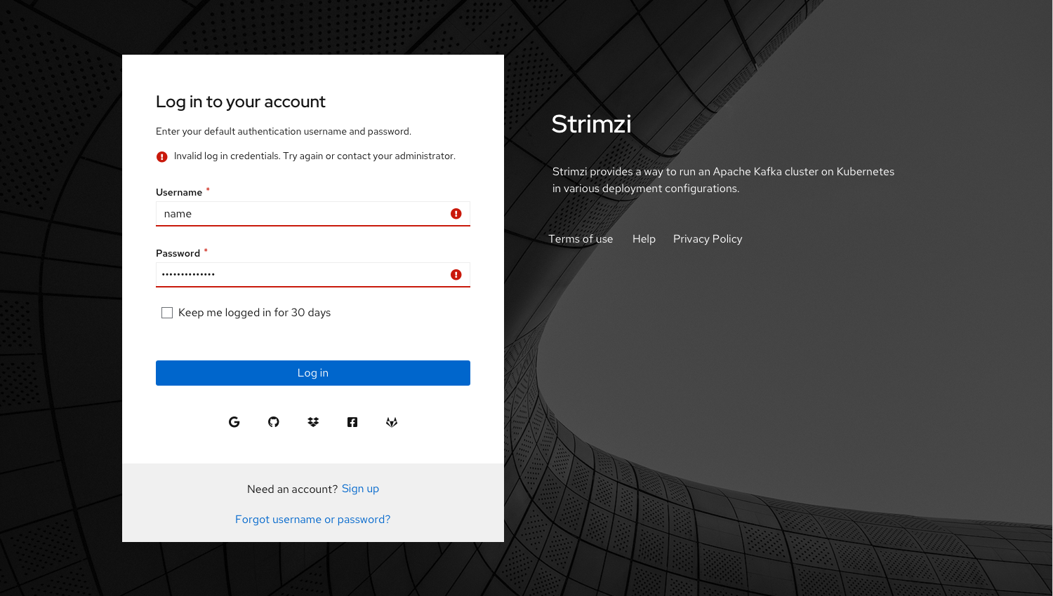Image resolution: width=1053 pixels, height=596 pixels.
Task: Click the alert icon beside the invalid credentials message
Action: [161, 156]
